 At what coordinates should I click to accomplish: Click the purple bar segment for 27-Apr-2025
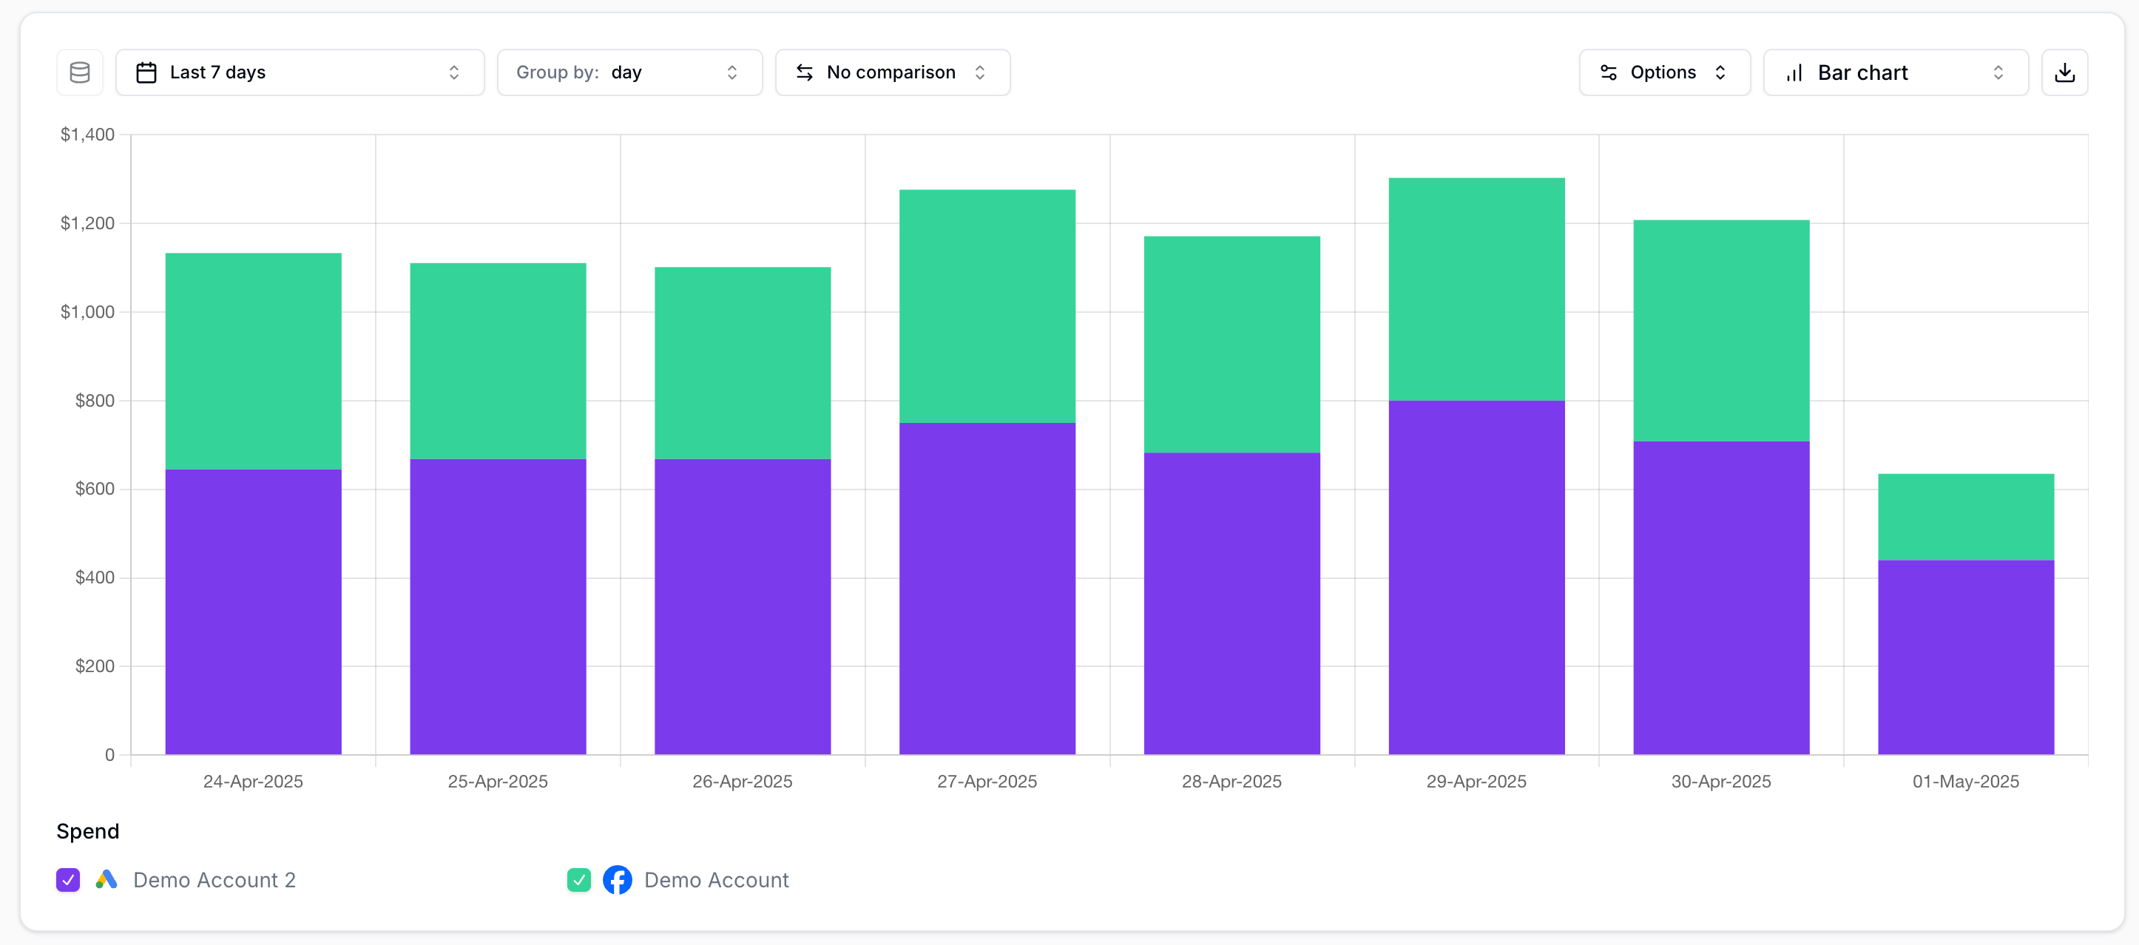987,588
